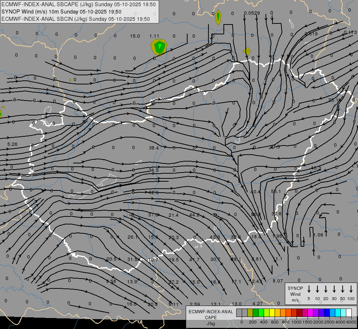
Task: Click the wind legend arrow labeled 30
Action: pyautogui.click(x=334, y=289)
